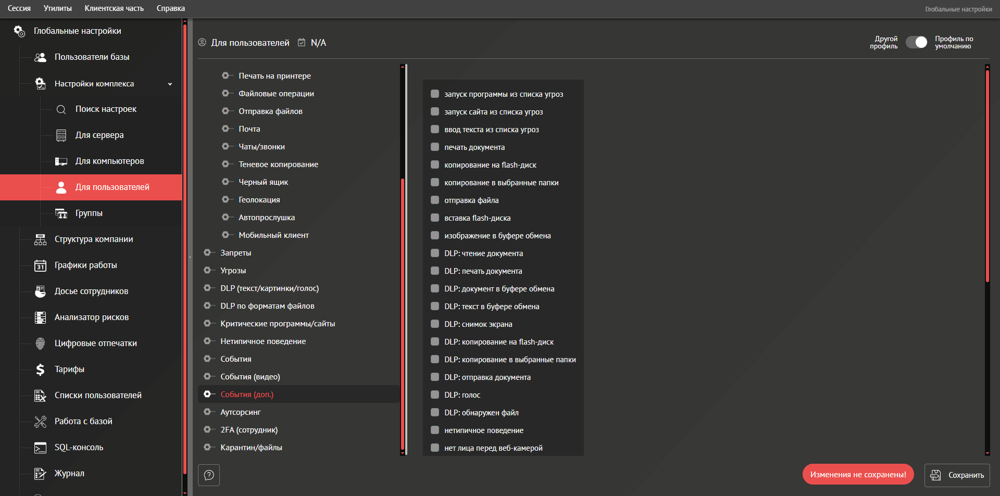Check 'DLP: снимок экрана' option
The image size is (1000, 496).
coord(435,324)
